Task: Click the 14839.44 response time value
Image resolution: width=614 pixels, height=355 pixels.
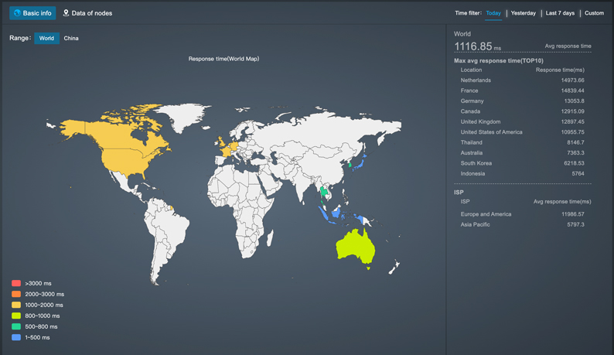Action: click(572, 90)
